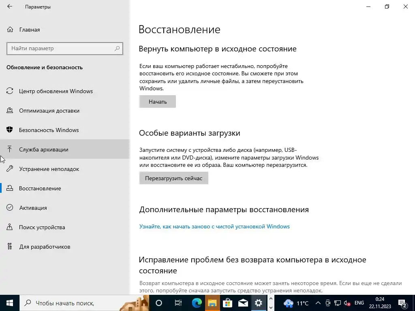Open the weather widget showing 11°C
415x311 pixels.
click(296, 303)
